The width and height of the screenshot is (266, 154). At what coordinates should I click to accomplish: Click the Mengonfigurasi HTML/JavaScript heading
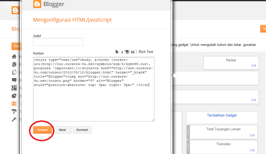click(72, 20)
